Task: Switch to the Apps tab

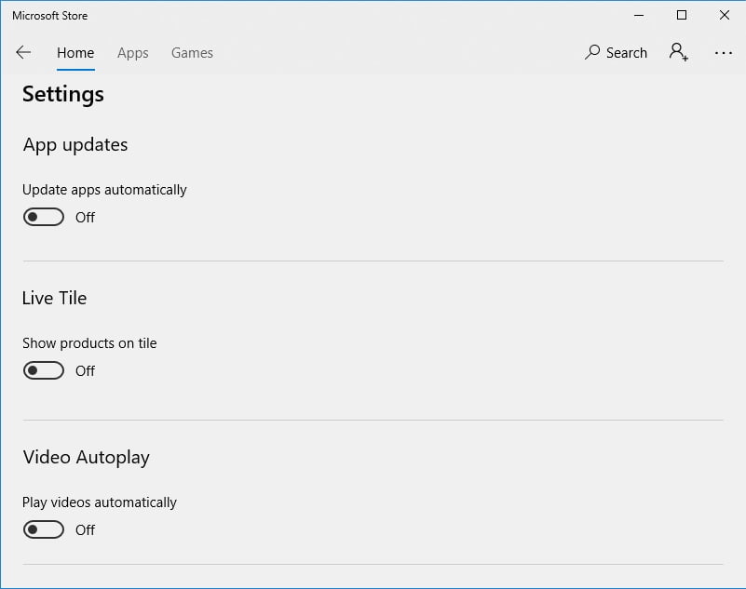Action: click(132, 53)
